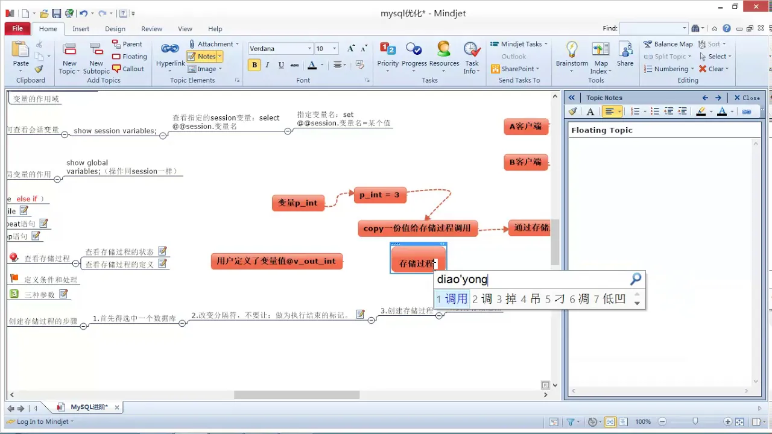Insert hyperlink in Topic Notes toolbar
This screenshot has width=772, height=434.
[746, 112]
